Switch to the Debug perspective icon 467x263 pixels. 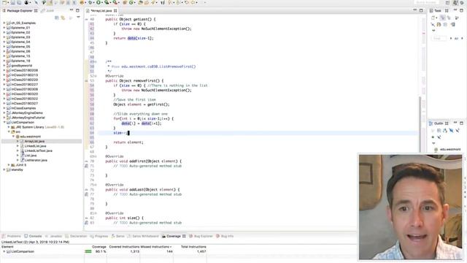[462, 3]
